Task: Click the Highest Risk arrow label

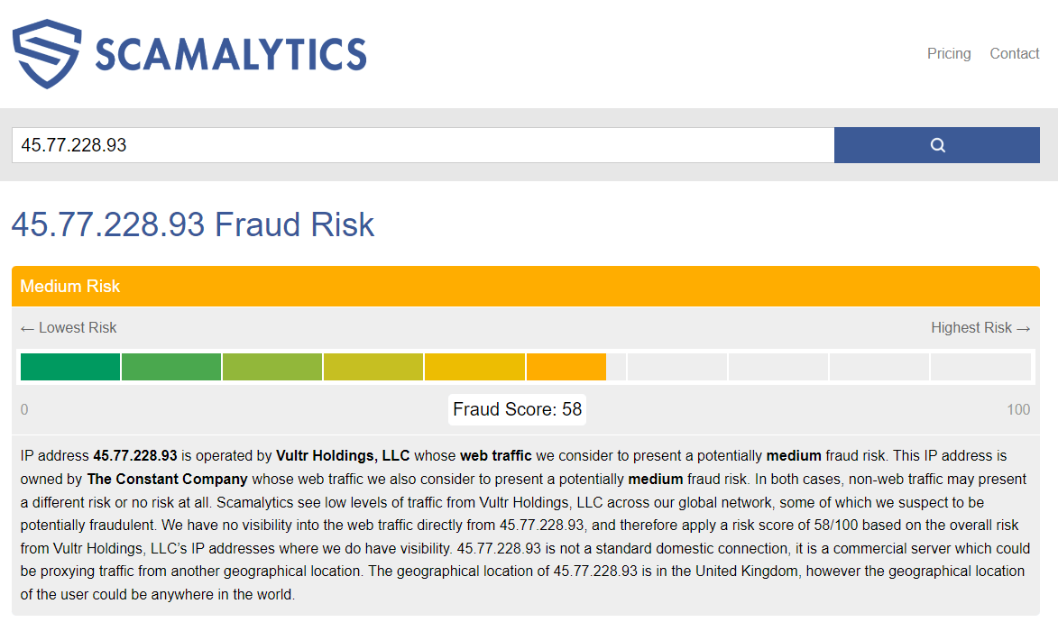Action: tap(980, 328)
